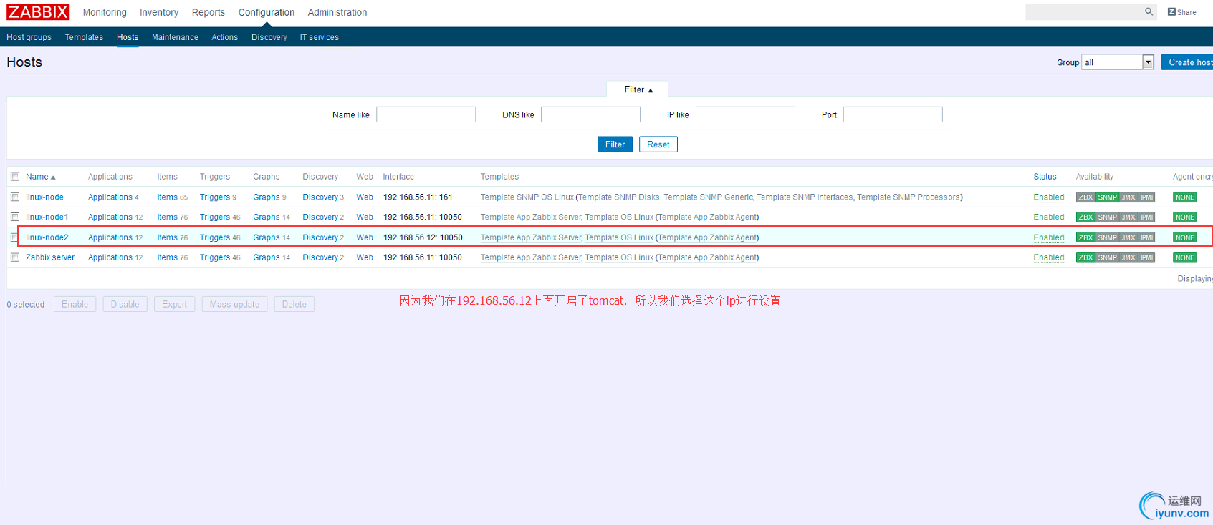Viewport: 1213px width, 525px height.
Task: Click SNMP availability badge for linux-node
Action: coord(1107,197)
